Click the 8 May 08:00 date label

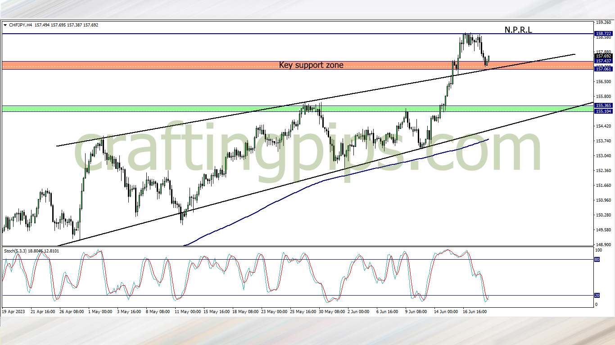coord(158,311)
